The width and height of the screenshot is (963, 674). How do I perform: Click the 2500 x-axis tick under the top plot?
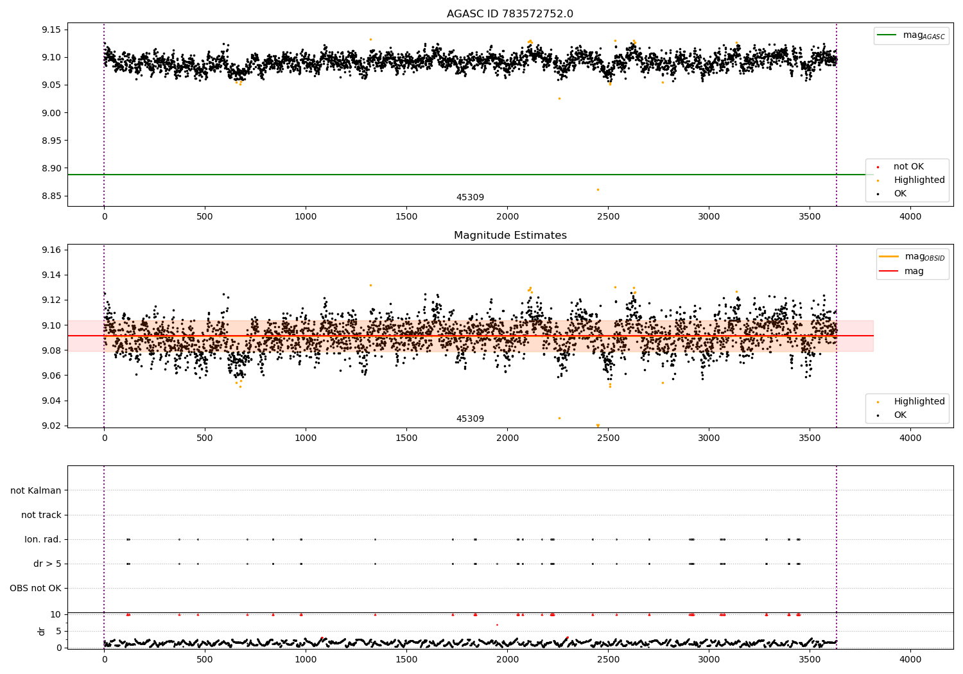tap(608, 216)
